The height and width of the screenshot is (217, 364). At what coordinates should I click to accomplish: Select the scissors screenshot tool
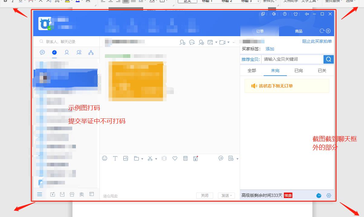pos(150,158)
